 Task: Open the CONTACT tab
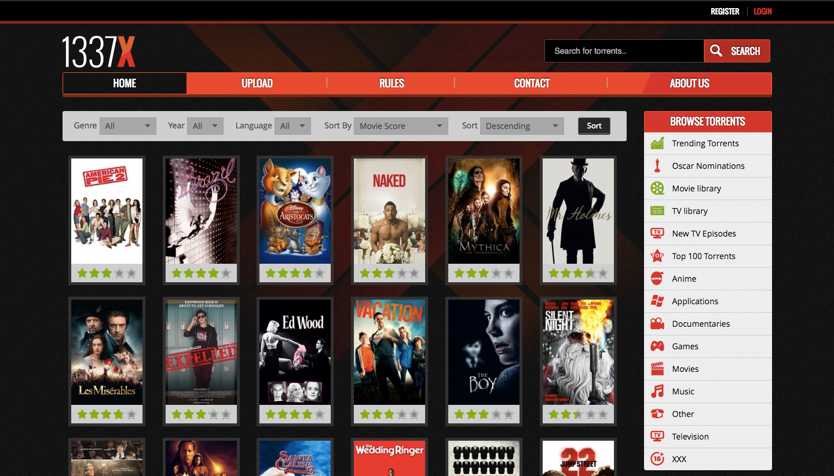(x=532, y=83)
